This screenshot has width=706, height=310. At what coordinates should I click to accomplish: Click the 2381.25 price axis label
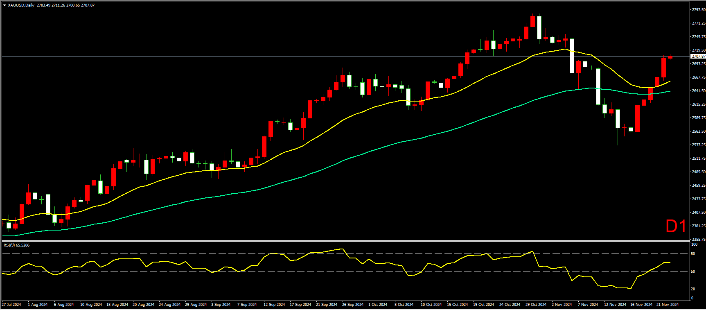(x=698, y=226)
